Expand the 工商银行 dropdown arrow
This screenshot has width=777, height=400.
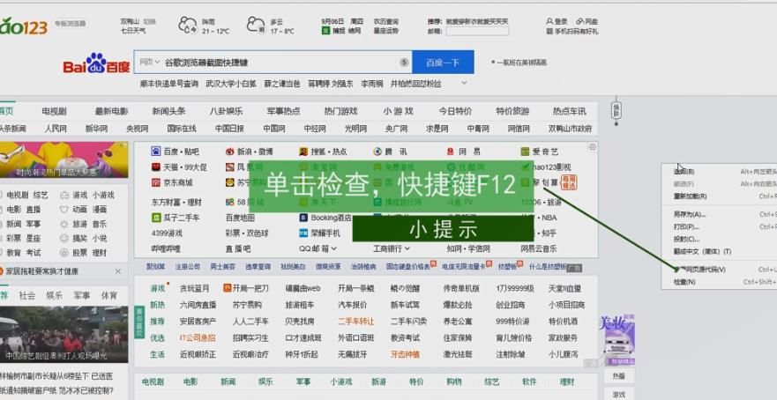(x=407, y=248)
